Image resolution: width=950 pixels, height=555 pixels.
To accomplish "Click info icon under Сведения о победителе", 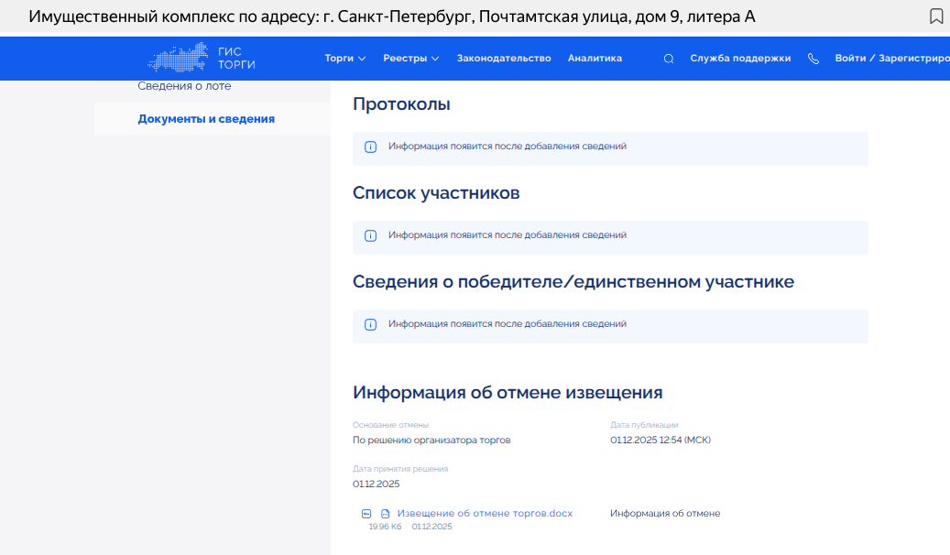I will [371, 324].
